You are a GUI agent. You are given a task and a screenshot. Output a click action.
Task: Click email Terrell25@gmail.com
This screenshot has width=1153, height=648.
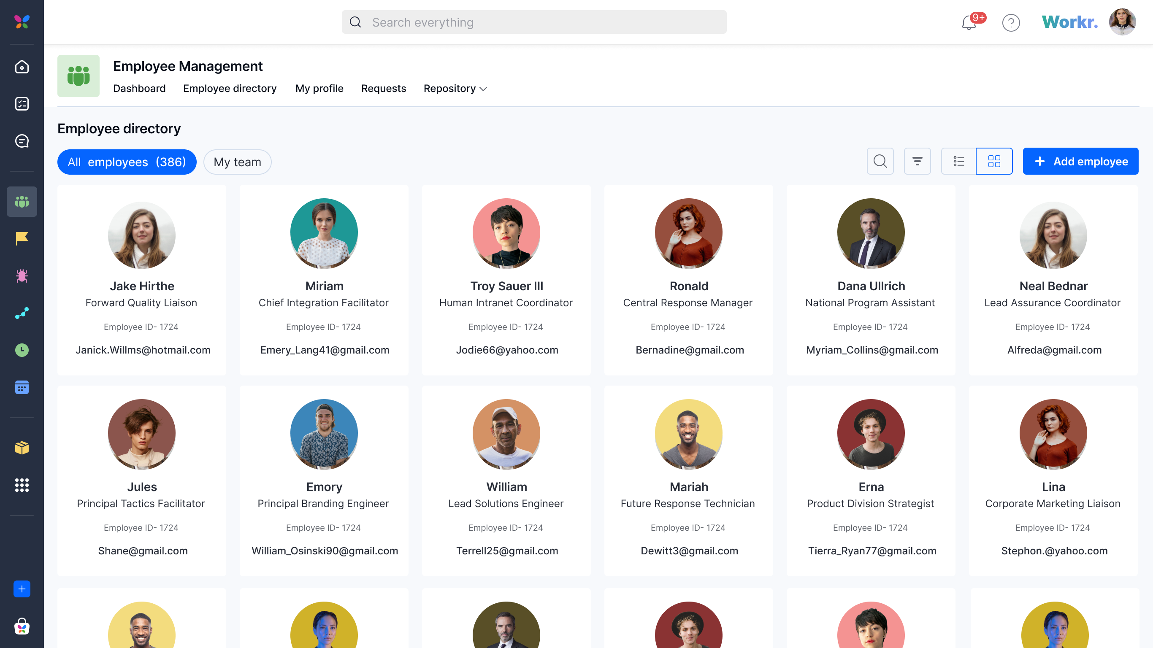pyautogui.click(x=507, y=551)
